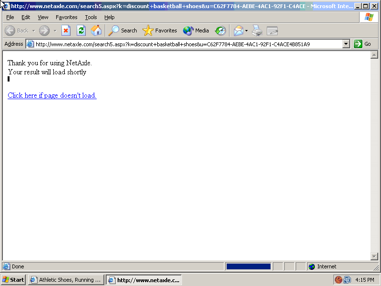Maximize the browser window
The width and height of the screenshot is (381, 286).
tap(365, 6)
